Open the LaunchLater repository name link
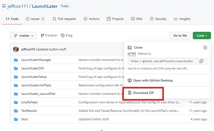 tap(45, 6)
